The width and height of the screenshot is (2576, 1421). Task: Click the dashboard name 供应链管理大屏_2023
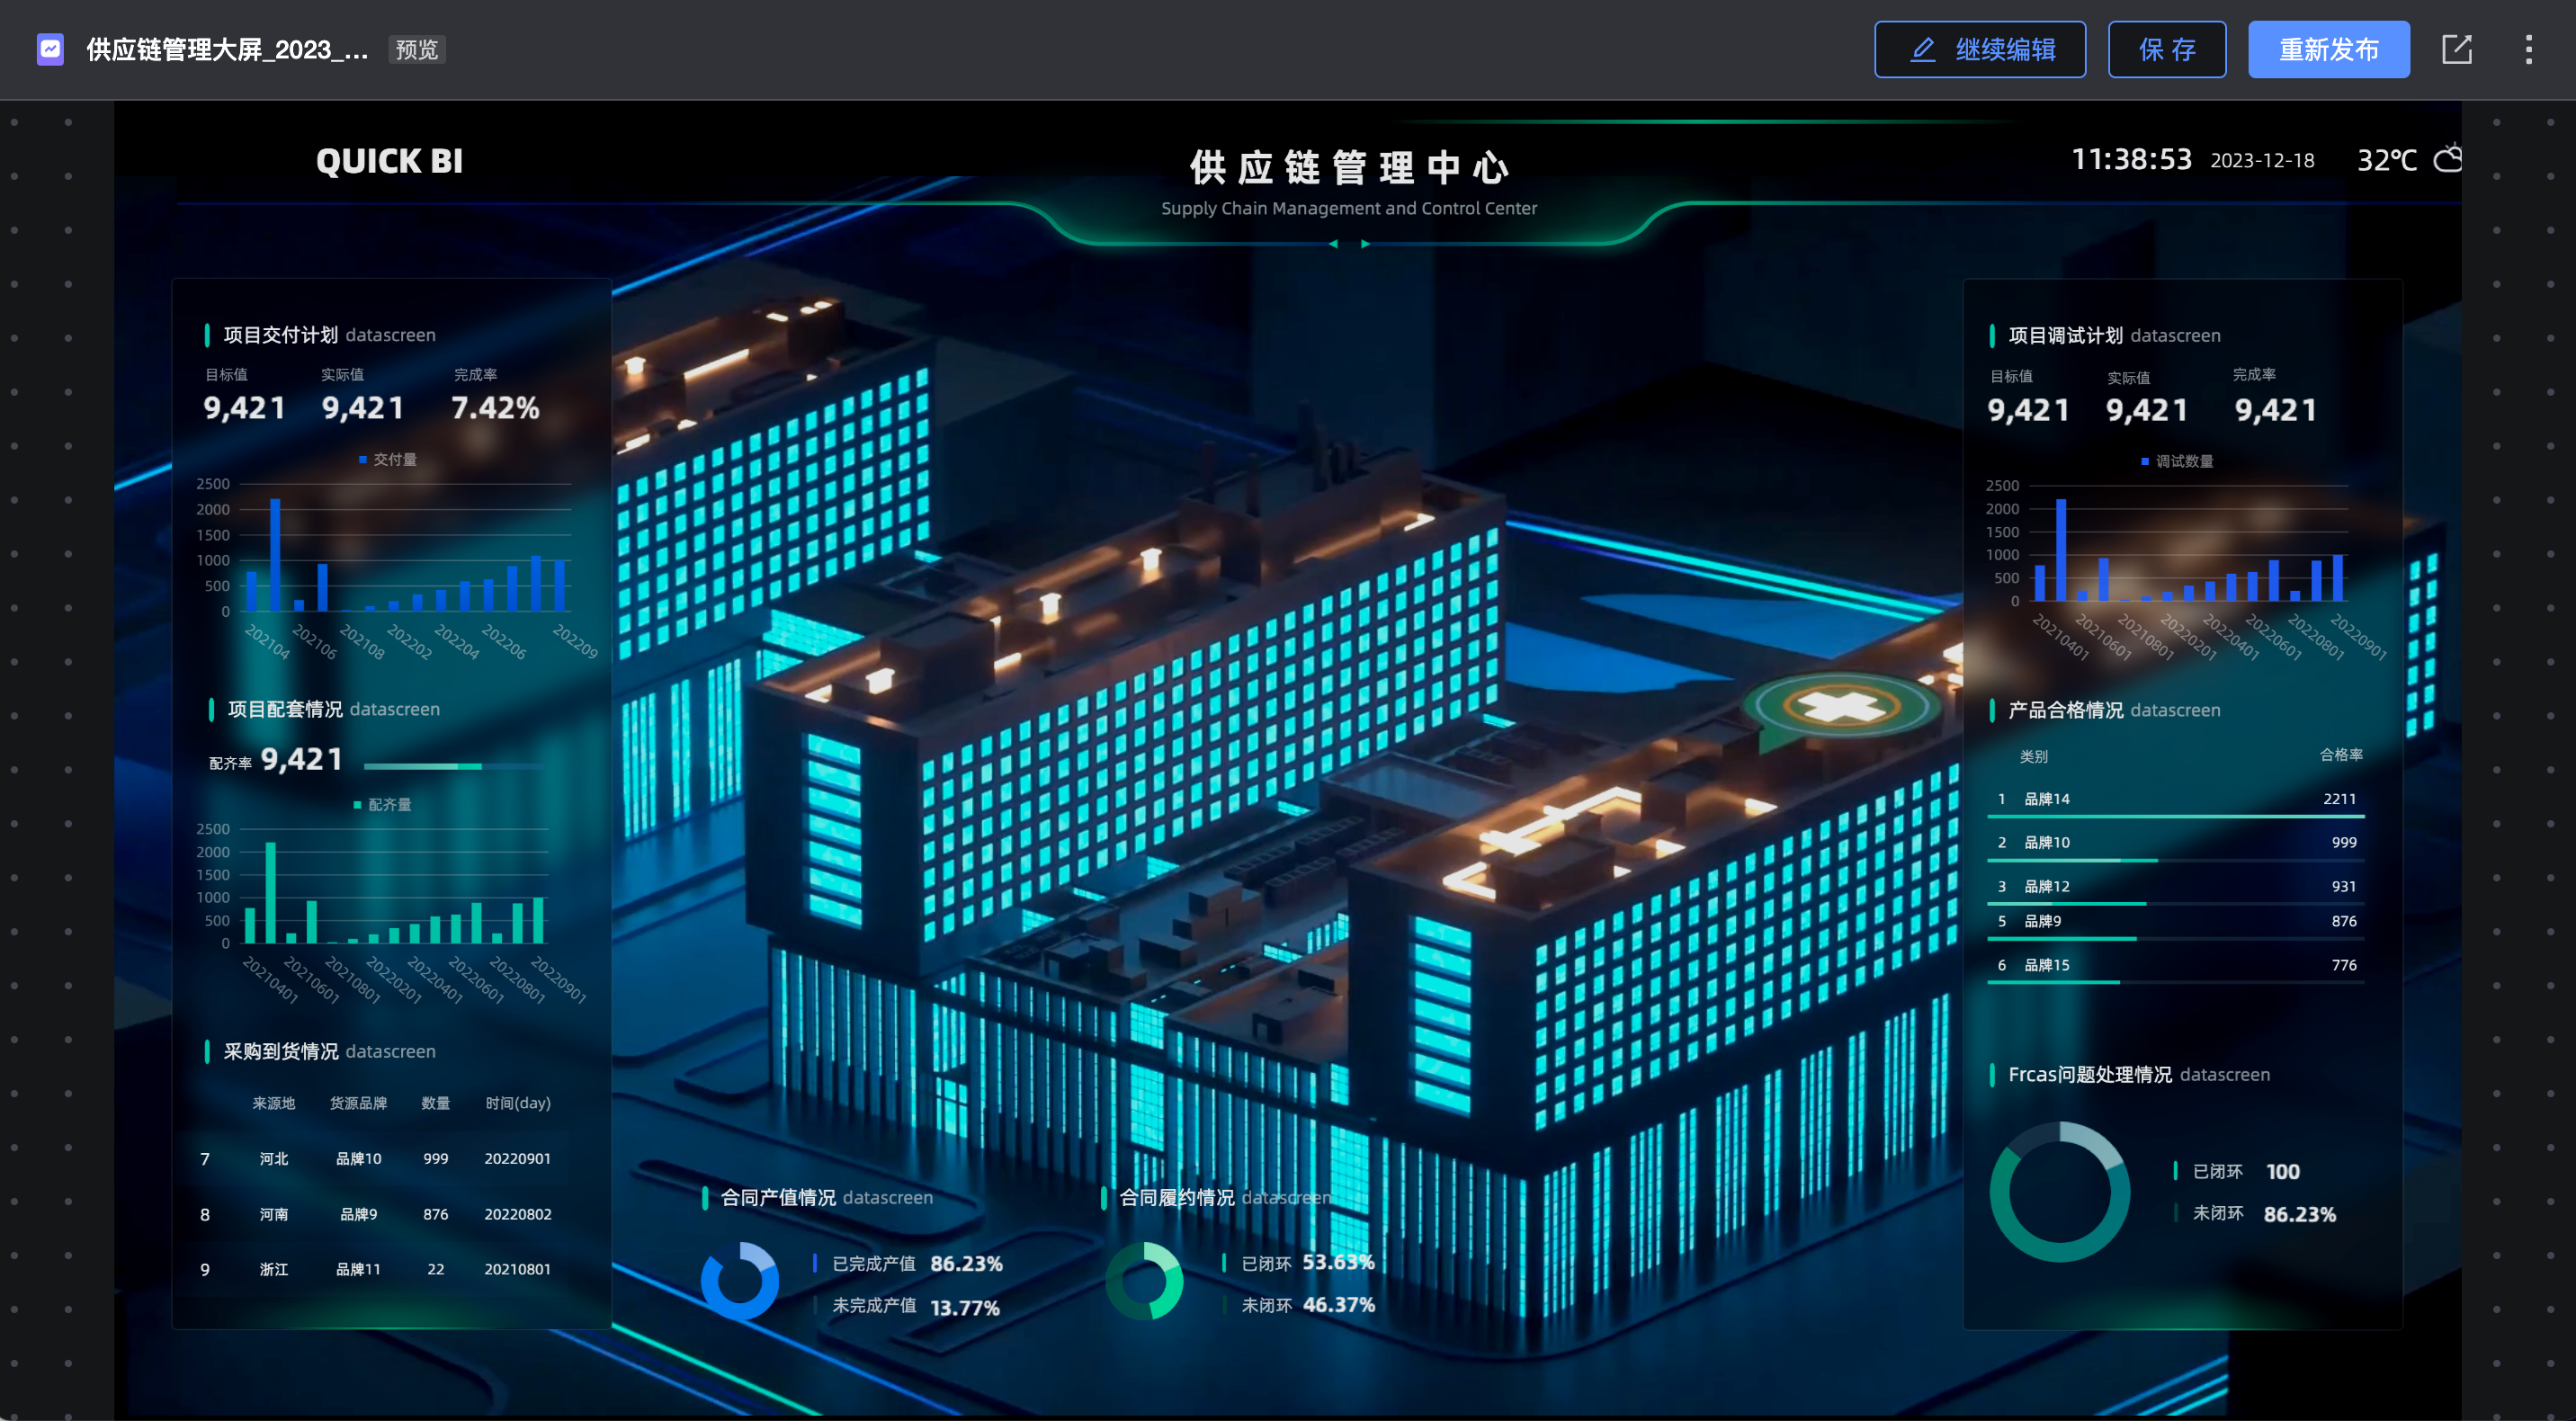227,50
